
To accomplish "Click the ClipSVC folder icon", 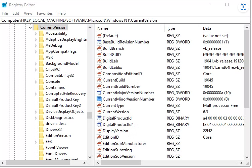I will (42, 69).
